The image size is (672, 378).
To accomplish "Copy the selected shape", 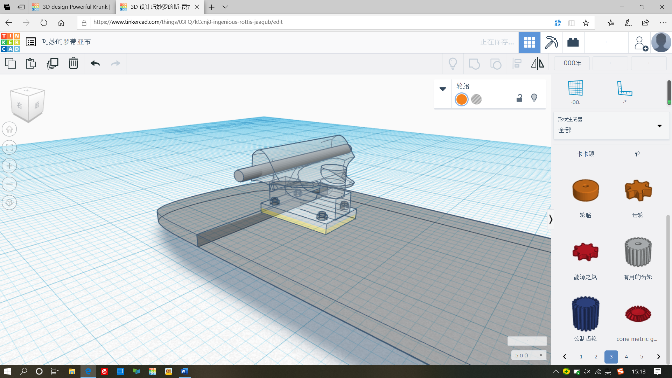I will (x=10, y=63).
